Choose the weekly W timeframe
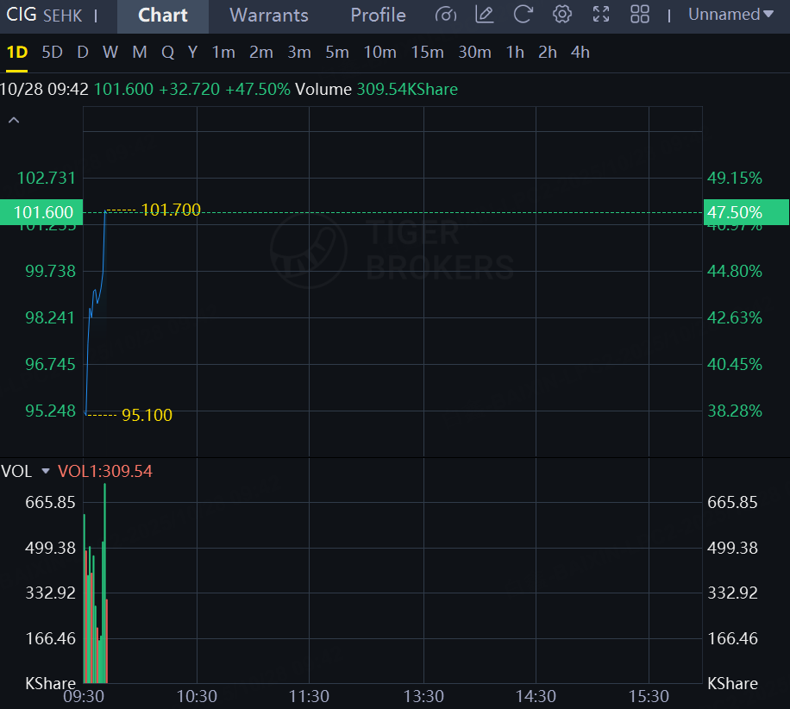This screenshot has width=790, height=709. 110,52
